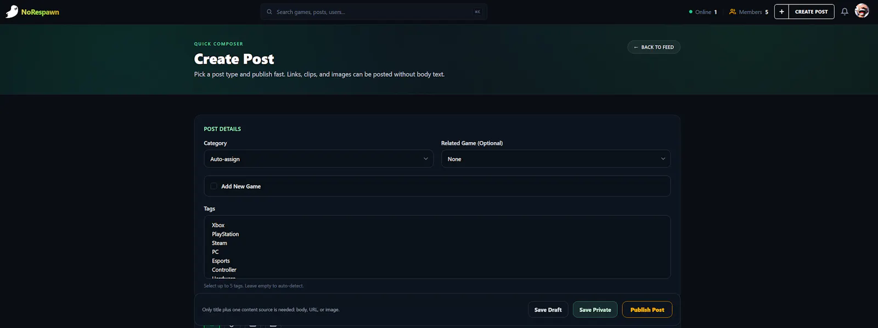
Task: Click the NoRespawn ghost logo icon
Action: (12, 12)
